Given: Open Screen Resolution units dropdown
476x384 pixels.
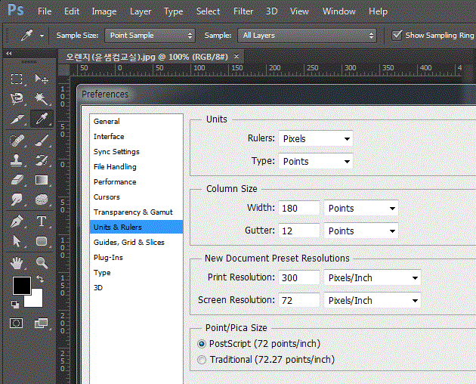Looking at the screenshot, I should coord(372,300).
